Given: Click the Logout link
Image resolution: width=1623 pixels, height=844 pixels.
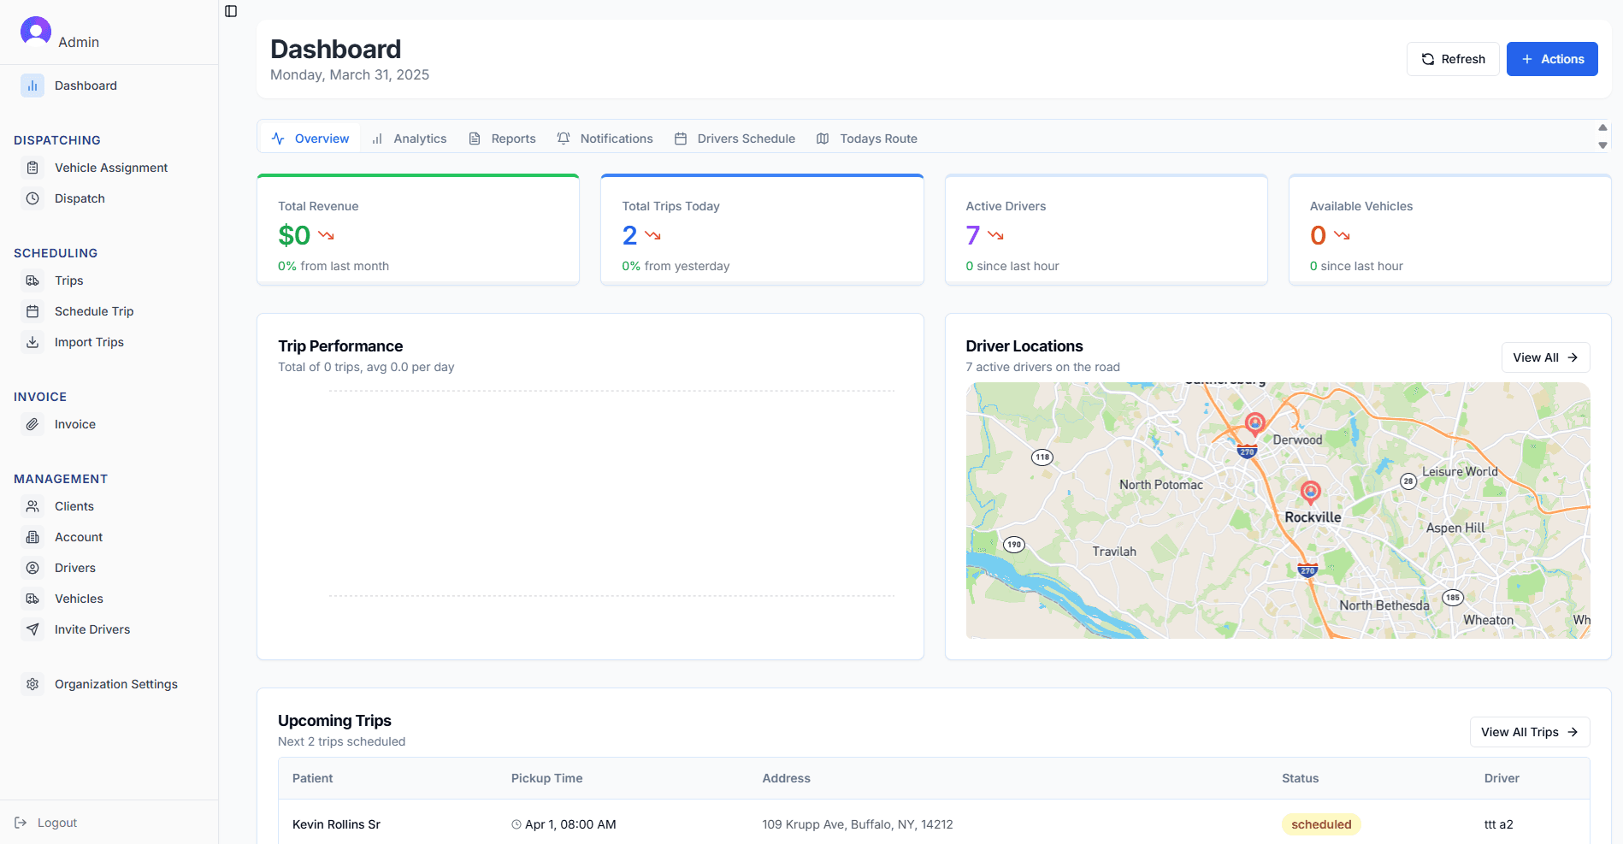Looking at the screenshot, I should (56, 823).
